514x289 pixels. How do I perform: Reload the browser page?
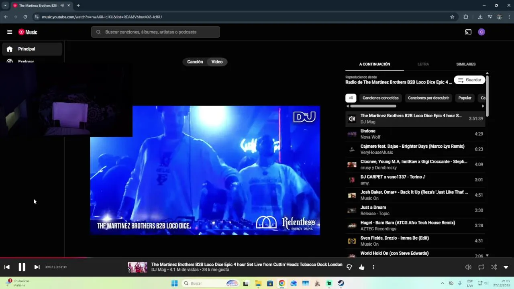pyautogui.click(x=25, y=17)
